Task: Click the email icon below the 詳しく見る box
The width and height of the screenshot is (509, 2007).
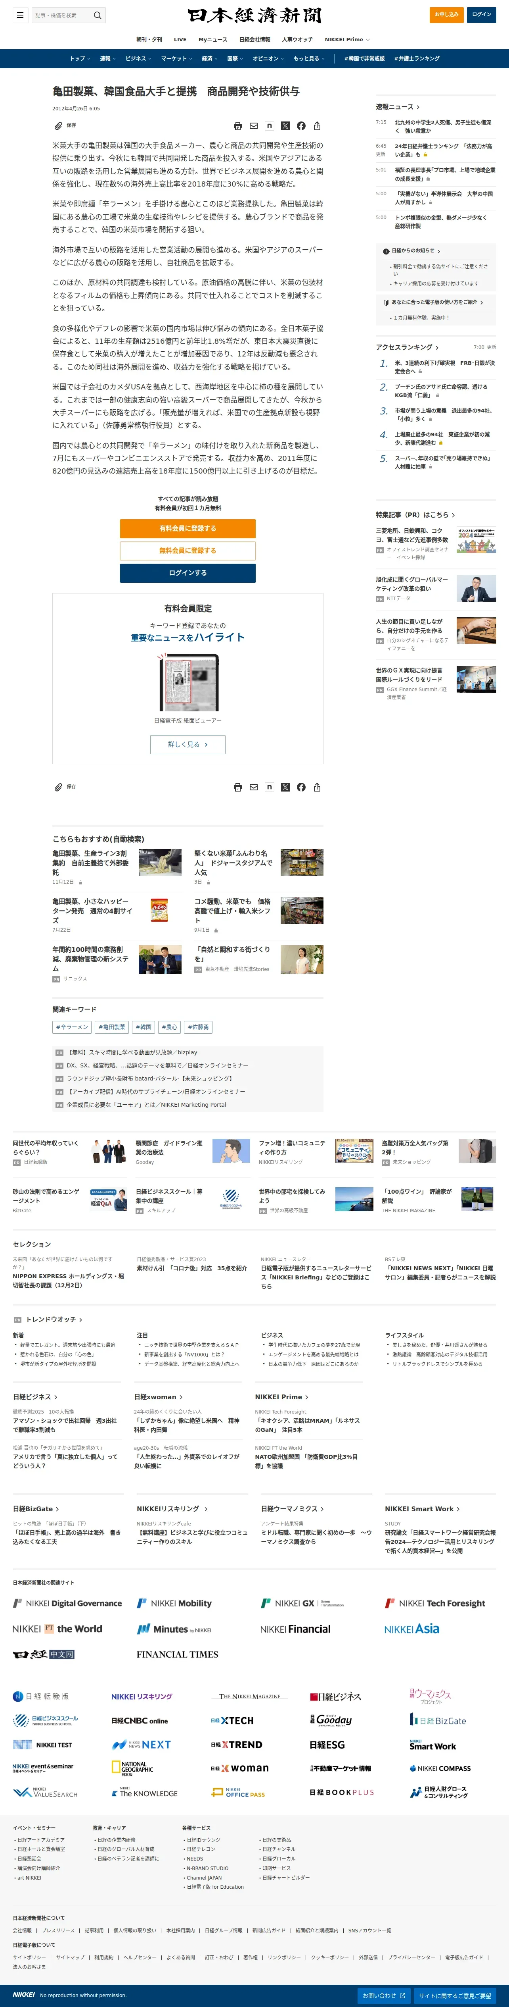Action: point(254,787)
